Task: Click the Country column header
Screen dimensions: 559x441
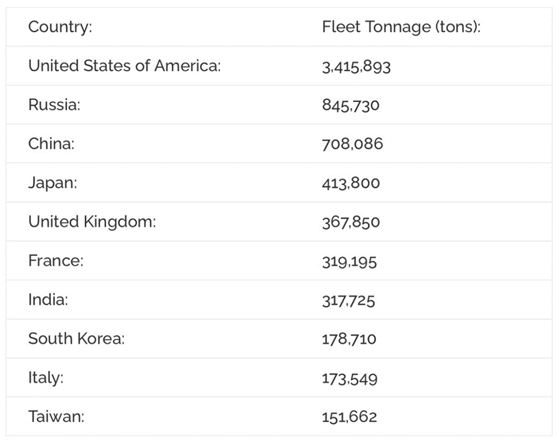Action: pos(60,27)
